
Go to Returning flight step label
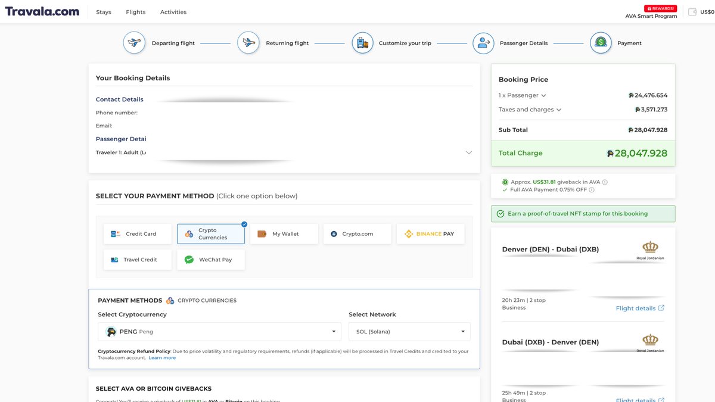coord(288,43)
